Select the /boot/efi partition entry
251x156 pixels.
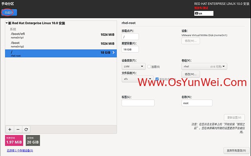pyautogui.click(x=61, y=36)
